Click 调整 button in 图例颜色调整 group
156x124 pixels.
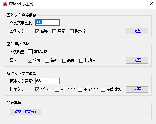pos(137,60)
